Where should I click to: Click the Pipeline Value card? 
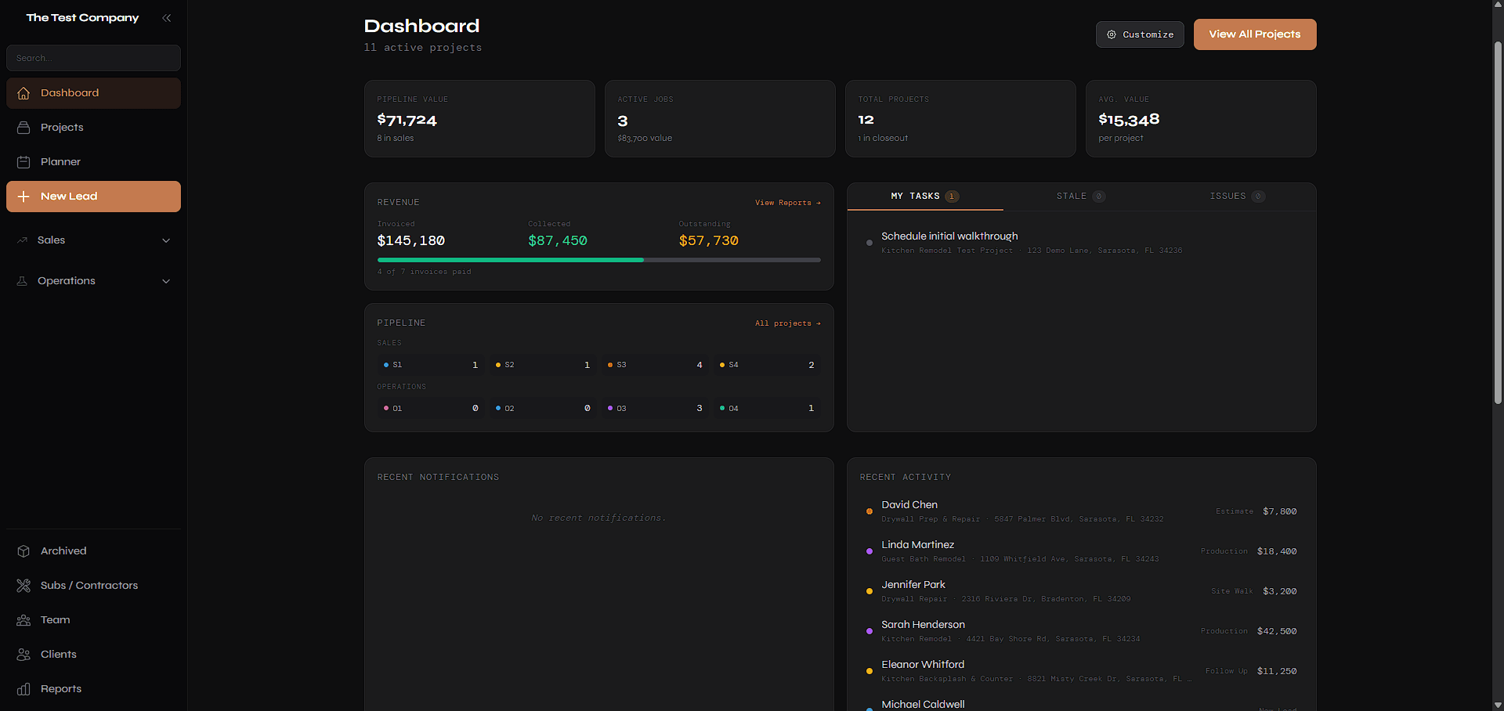click(x=479, y=119)
